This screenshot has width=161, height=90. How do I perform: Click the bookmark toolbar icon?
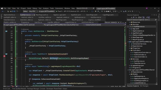(x=133, y=11)
